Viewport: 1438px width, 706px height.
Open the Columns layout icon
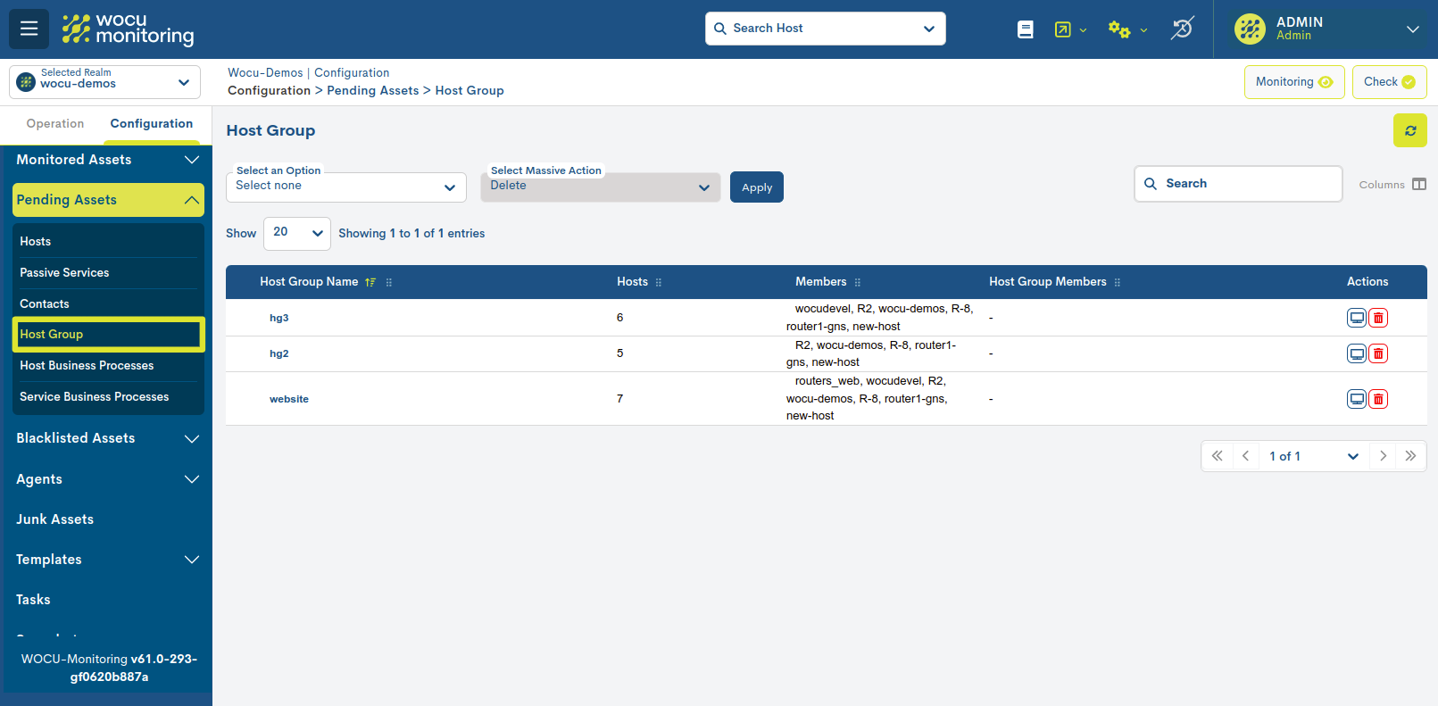[x=1419, y=185]
